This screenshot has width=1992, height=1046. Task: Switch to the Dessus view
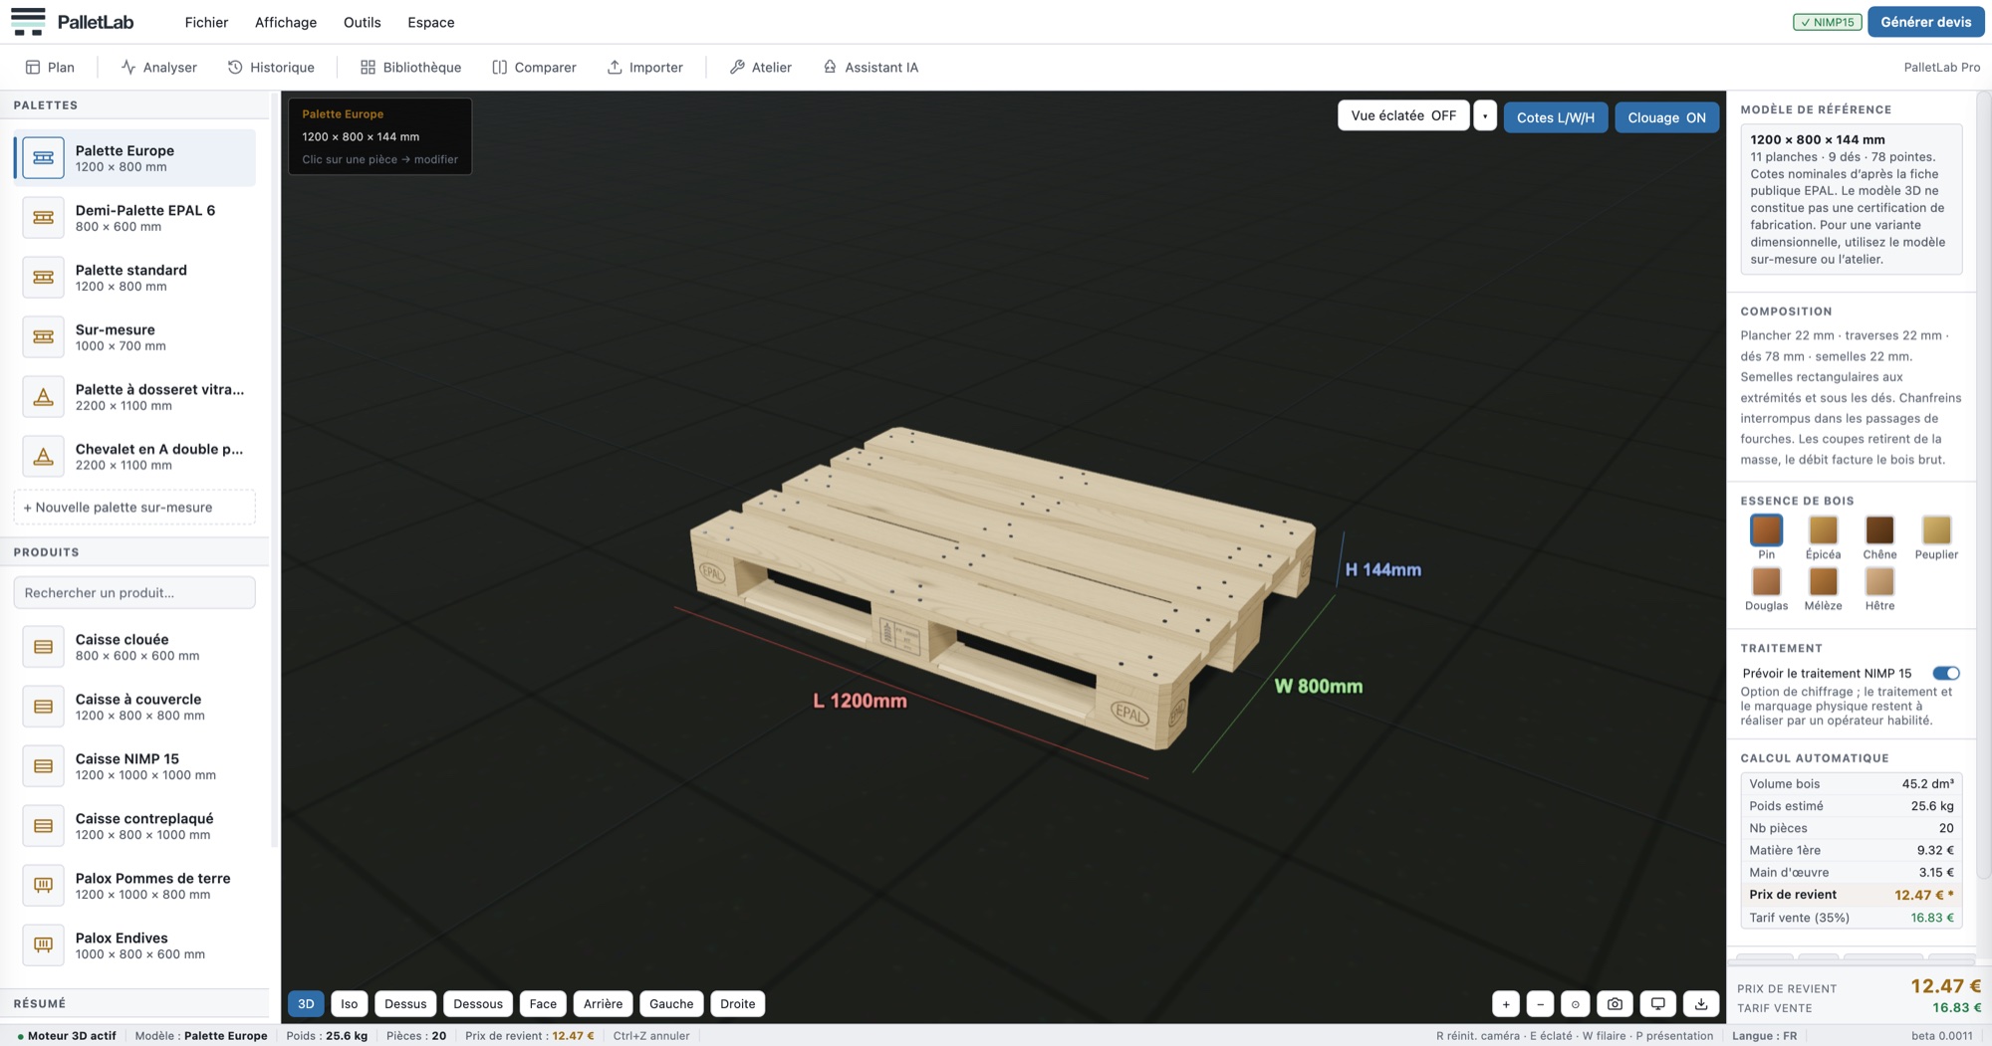pos(405,1004)
